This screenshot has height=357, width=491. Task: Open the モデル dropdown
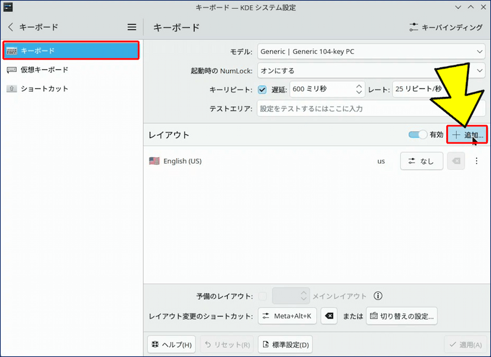[371, 52]
